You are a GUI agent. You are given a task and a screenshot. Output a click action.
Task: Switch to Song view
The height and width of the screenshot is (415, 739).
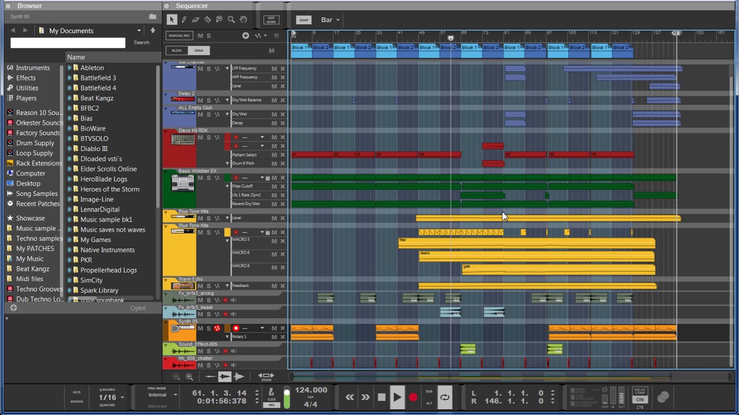199,50
